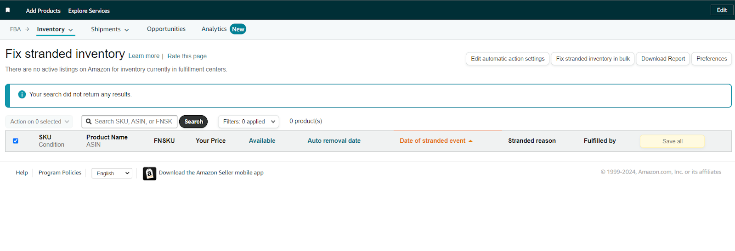The width and height of the screenshot is (735, 251).
Task: Click the FNSKU column header
Action: (164, 141)
